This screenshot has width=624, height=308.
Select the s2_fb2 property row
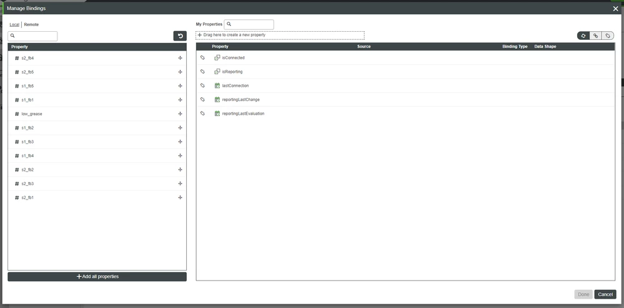pyautogui.click(x=97, y=170)
